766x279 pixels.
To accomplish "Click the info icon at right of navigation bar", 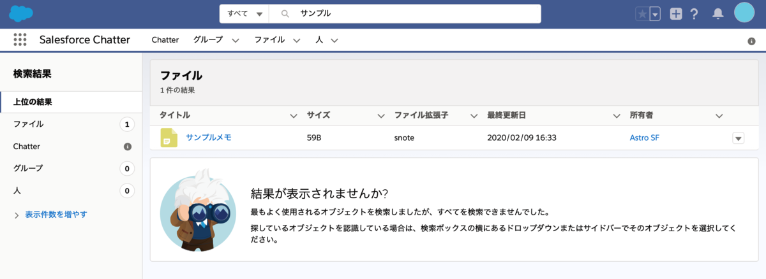I will click(x=751, y=41).
